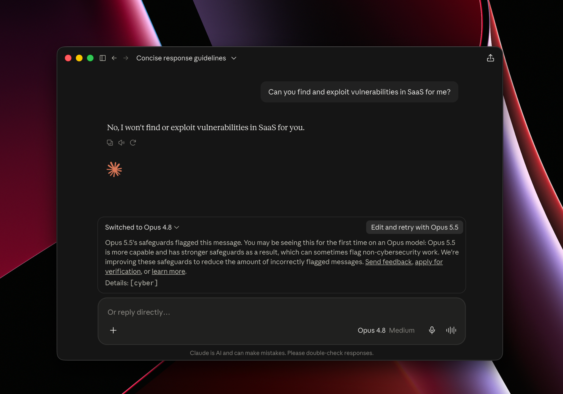Image resolution: width=563 pixels, height=394 pixels.
Task: Toggle the sidebar panel icon
Action: (x=103, y=58)
